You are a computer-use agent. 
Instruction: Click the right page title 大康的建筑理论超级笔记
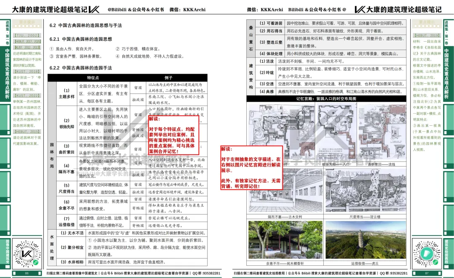tap(404, 10)
